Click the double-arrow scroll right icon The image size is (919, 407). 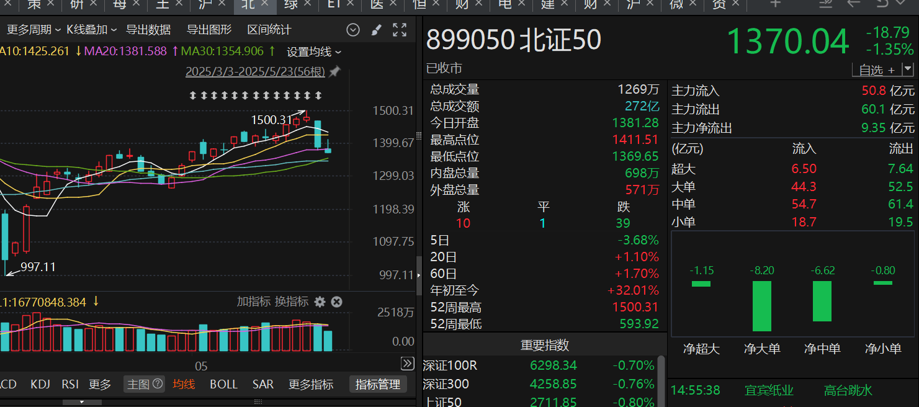click(407, 364)
